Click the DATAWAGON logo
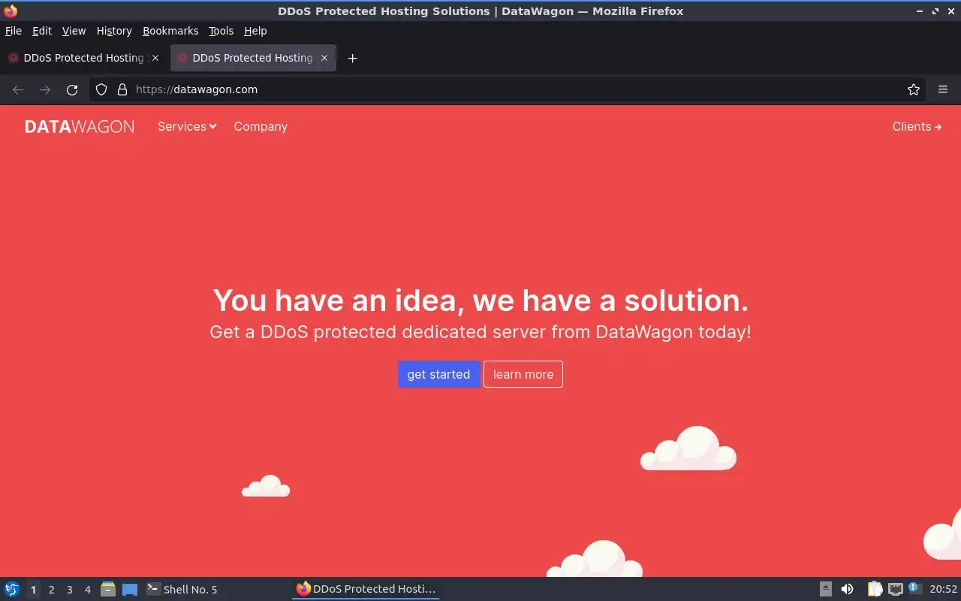This screenshot has height=601, width=961. [x=80, y=126]
